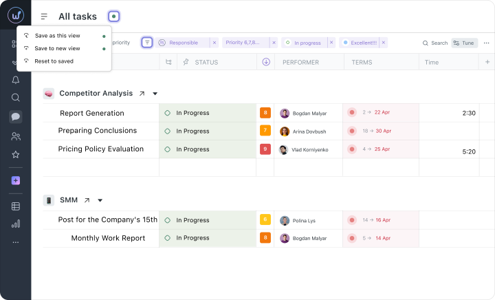Toggle the view state button beside All tasks
Screen dimensions: 495x300
click(114, 17)
